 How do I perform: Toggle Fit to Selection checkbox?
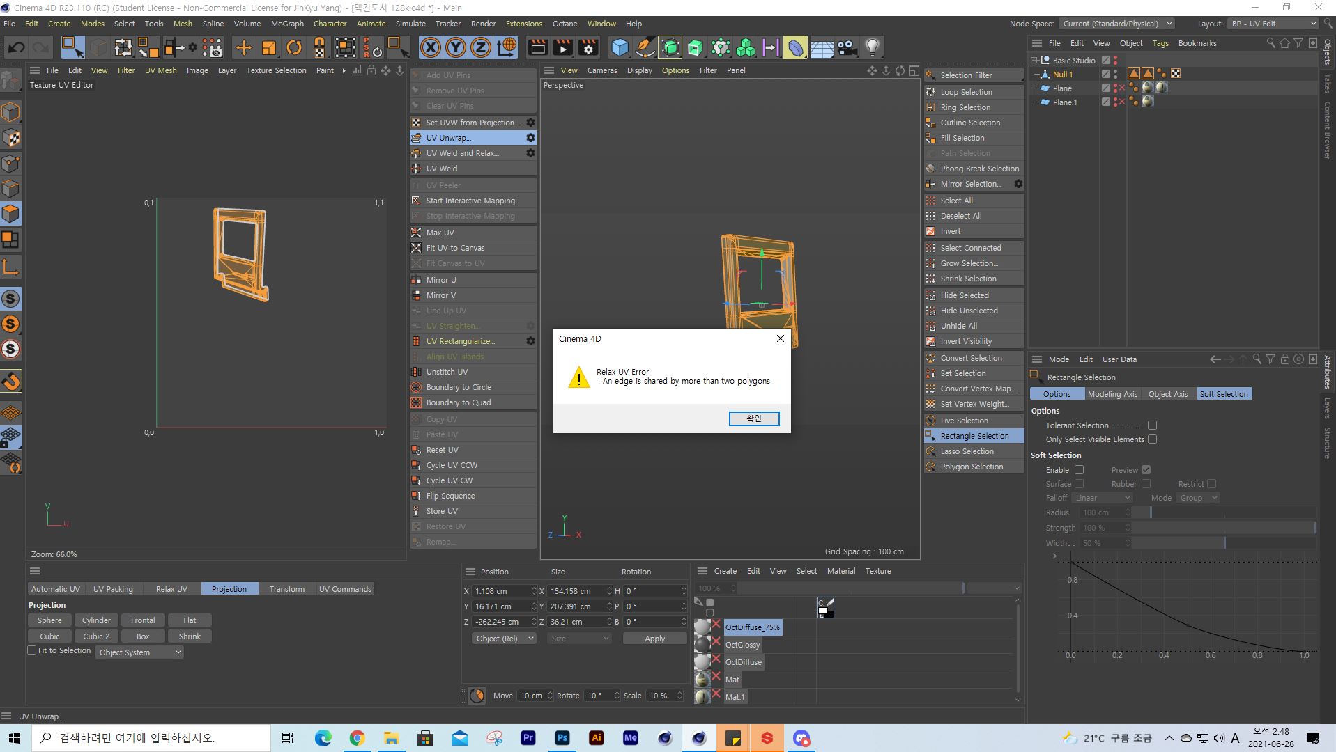tap(32, 650)
